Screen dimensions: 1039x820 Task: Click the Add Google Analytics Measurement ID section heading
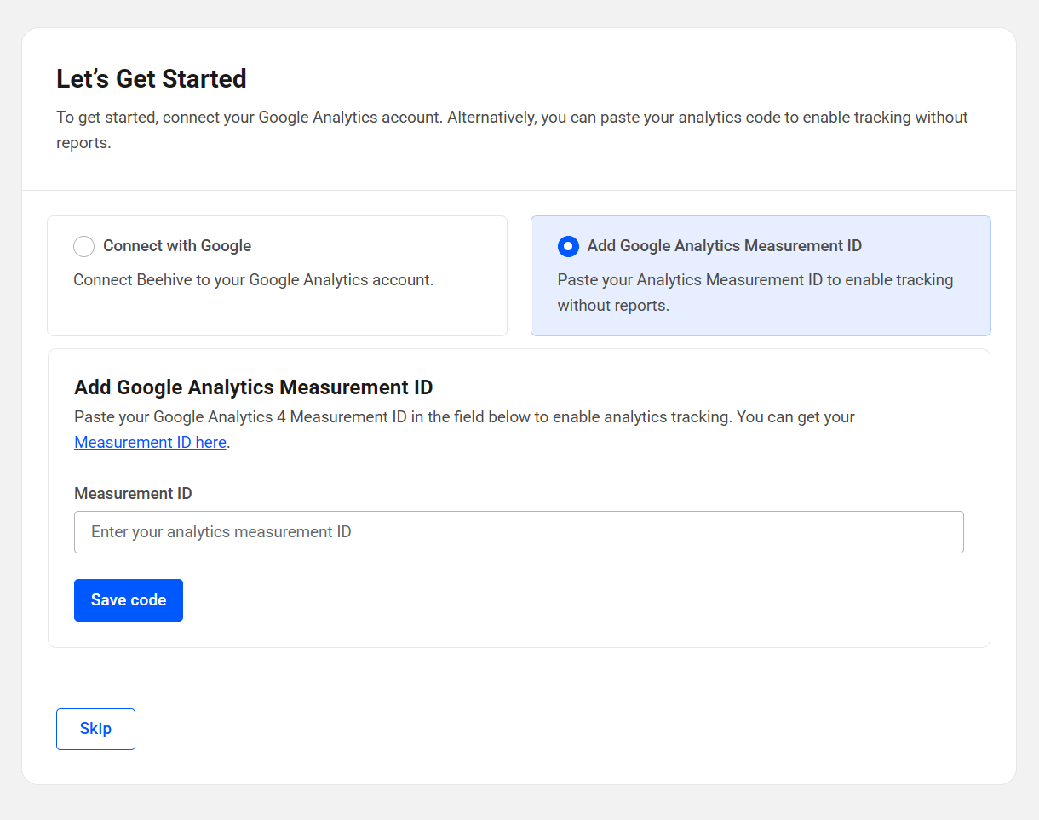(254, 387)
